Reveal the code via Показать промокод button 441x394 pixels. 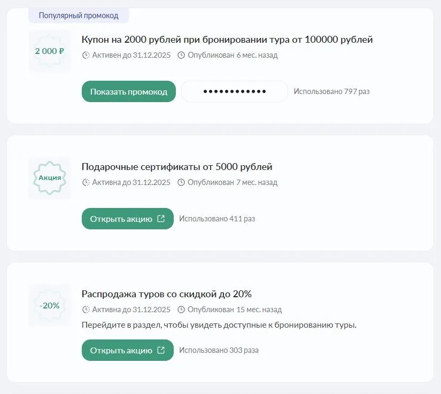tap(128, 91)
